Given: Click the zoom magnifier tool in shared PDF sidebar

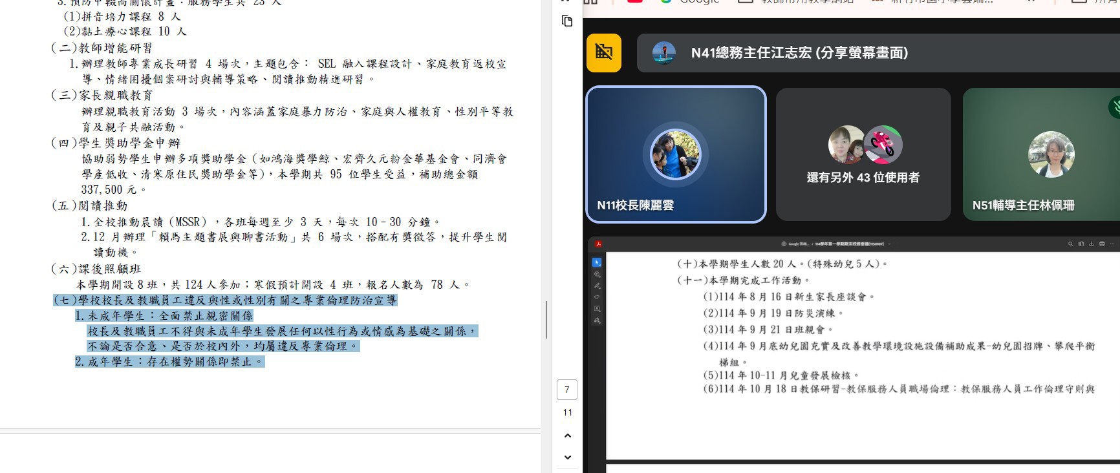Looking at the screenshot, I should (597, 274).
